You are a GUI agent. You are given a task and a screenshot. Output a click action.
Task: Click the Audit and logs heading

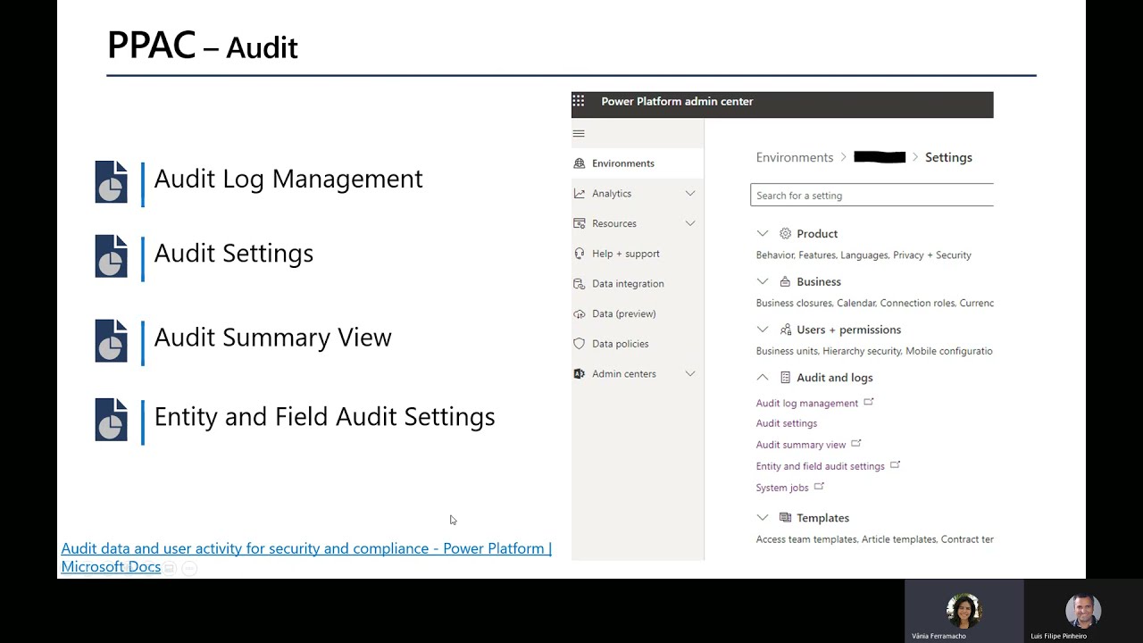[x=835, y=378]
